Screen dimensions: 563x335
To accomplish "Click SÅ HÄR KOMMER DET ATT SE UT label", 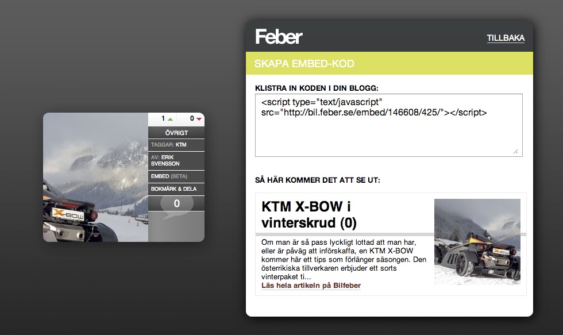I will pyautogui.click(x=317, y=180).
